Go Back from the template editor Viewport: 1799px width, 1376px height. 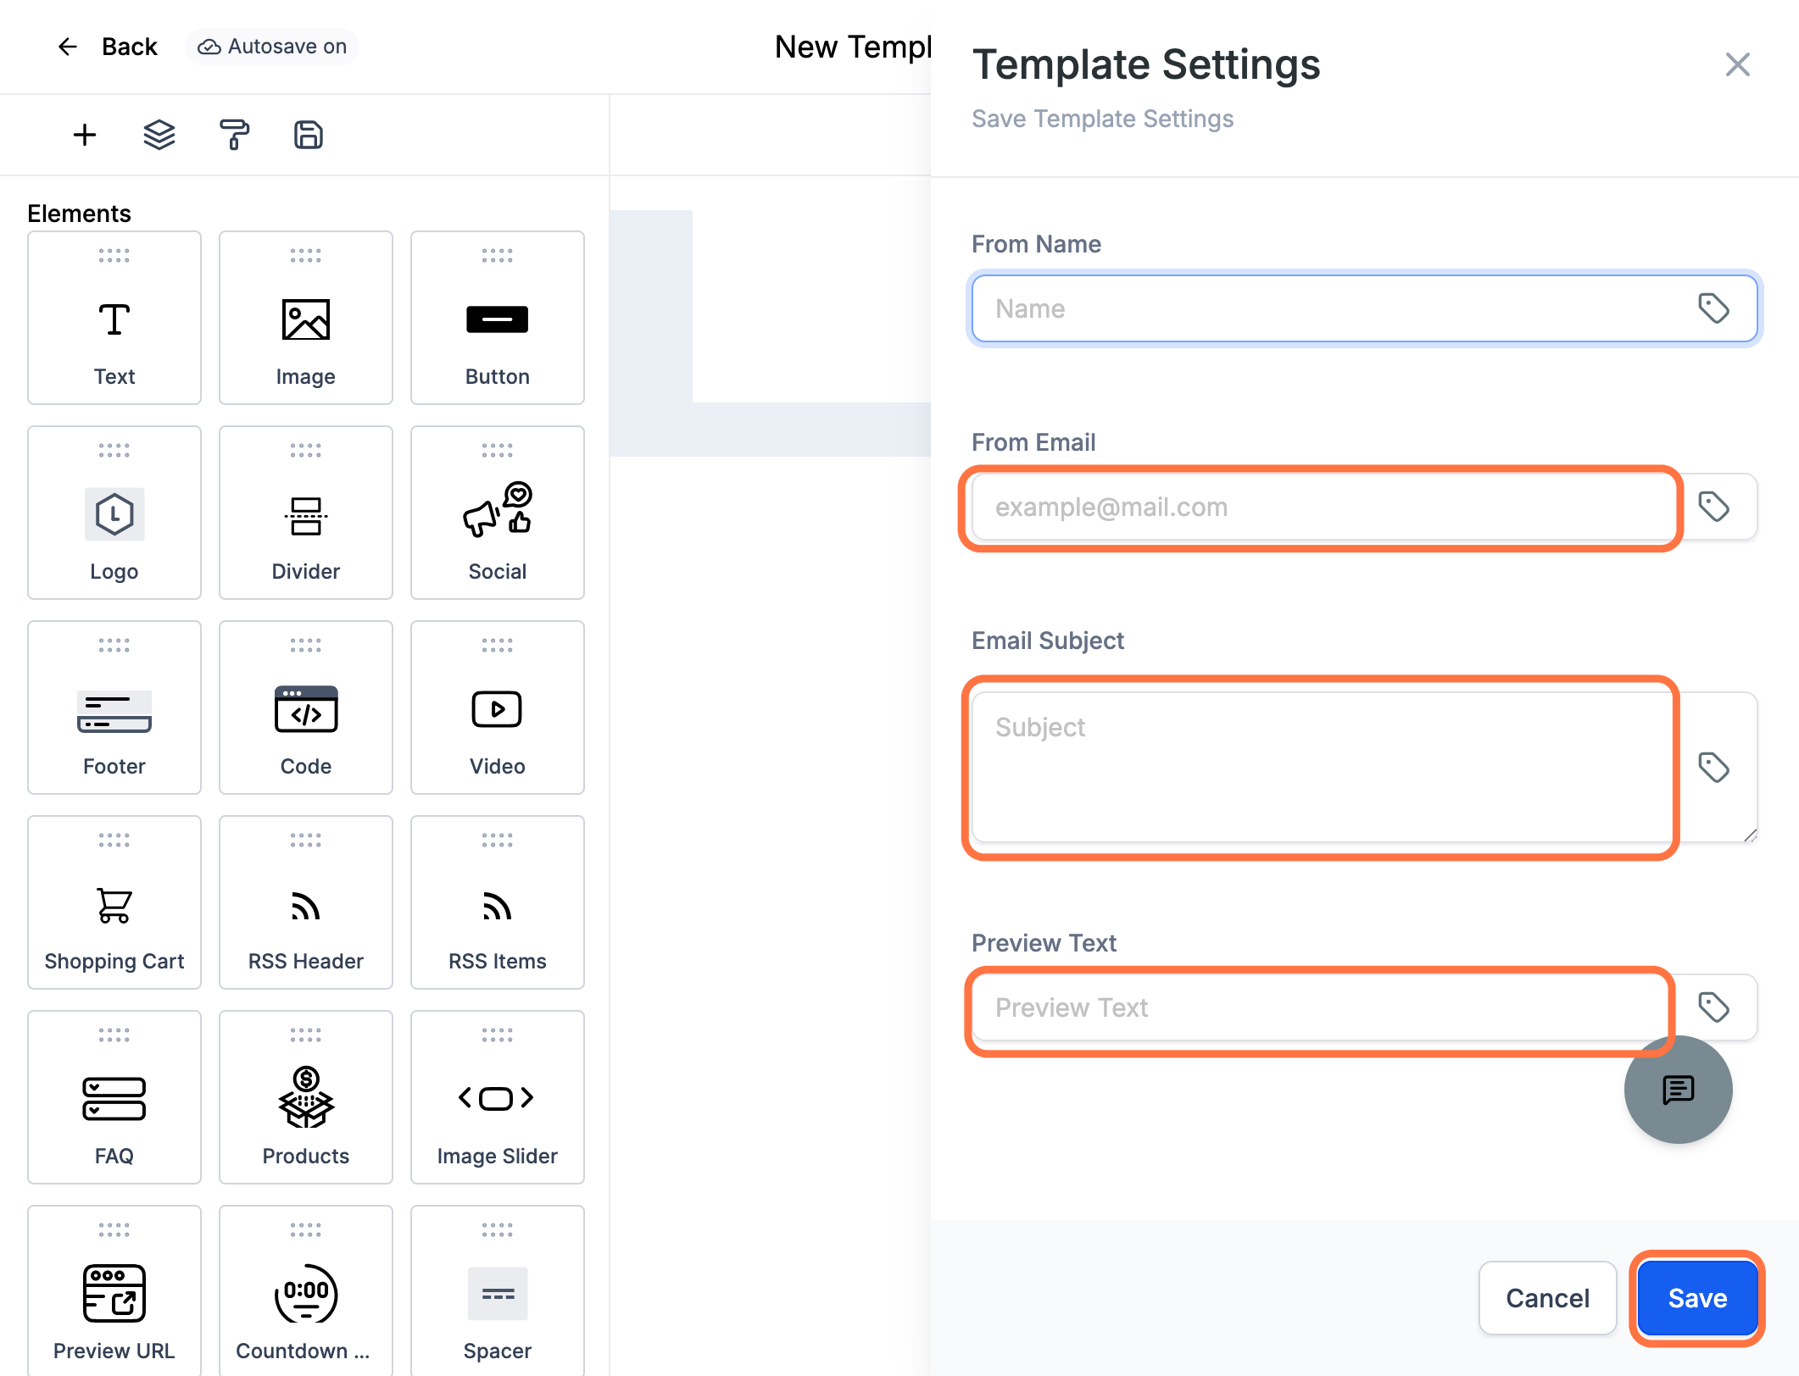(x=107, y=47)
